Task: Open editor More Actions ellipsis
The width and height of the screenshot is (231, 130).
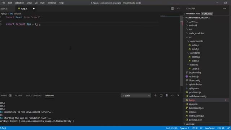Action: [x=178, y=9]
